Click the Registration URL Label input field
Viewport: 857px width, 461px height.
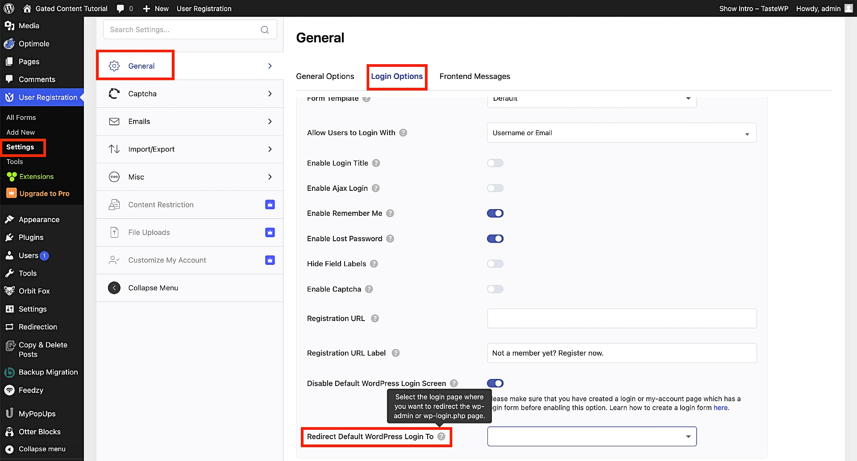pos(622,353)
